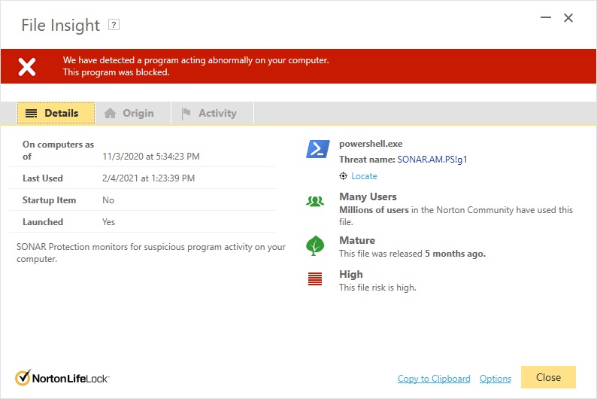Open the Activity tab
The height and width of the screenshot is (399, 597).
coord(213,113)
